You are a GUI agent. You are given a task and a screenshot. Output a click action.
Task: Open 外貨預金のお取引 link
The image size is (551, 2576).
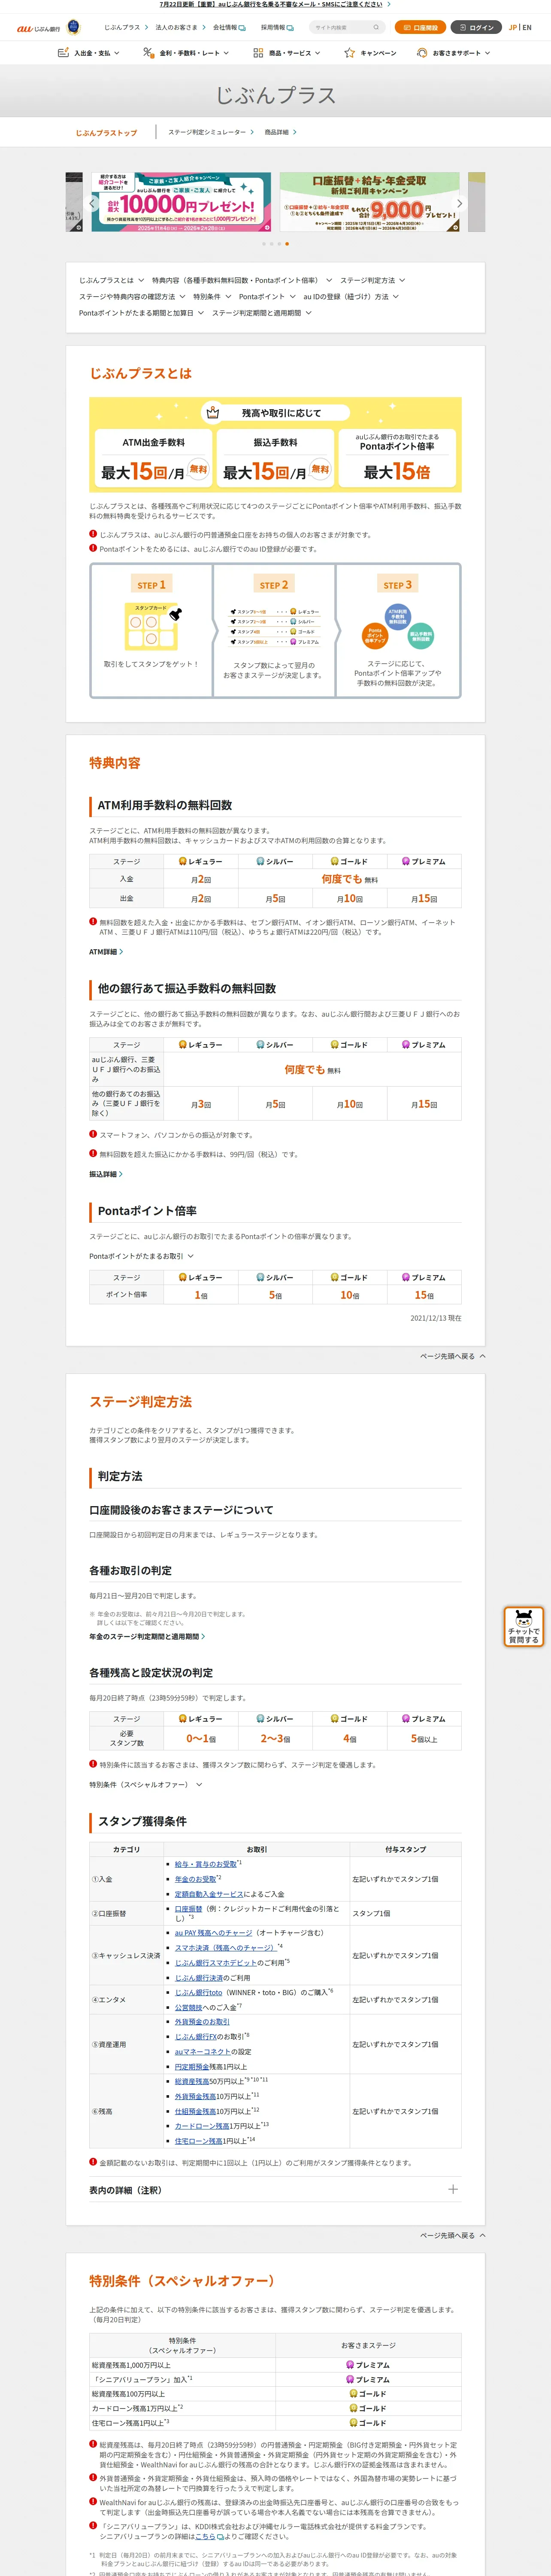click(x=202, y=2022)
